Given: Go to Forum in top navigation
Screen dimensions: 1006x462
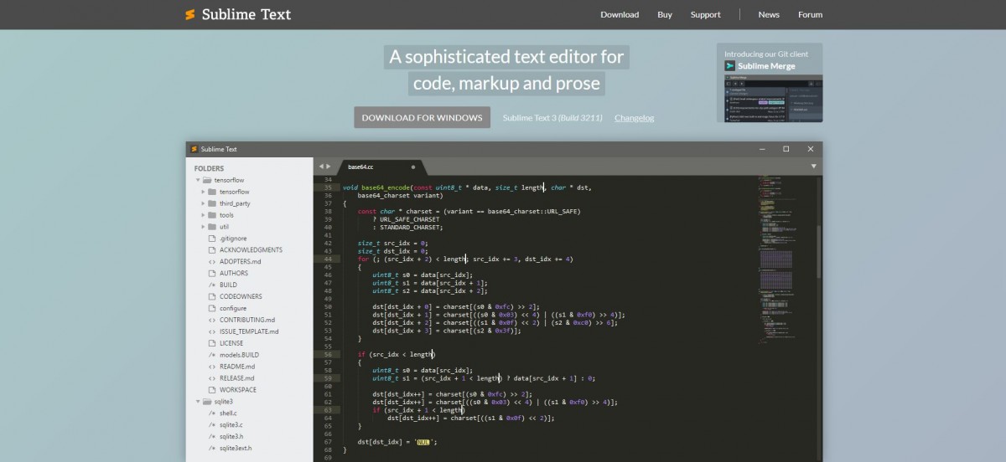Looking at the screenshot, I should [810, 14].
